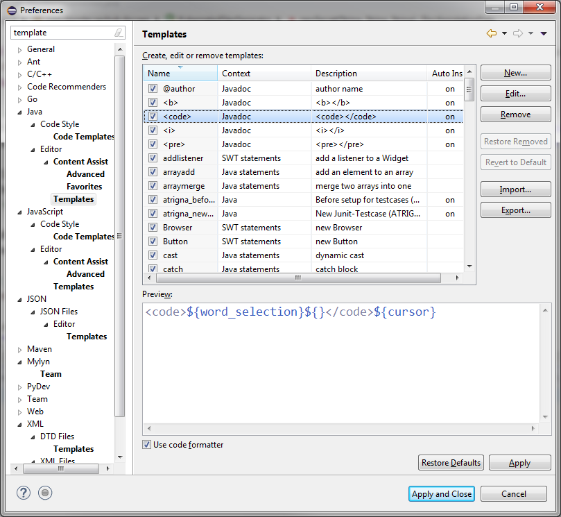Collapse the XML tree node
This screenshot has height=517, width=561.
coord(19,425)
